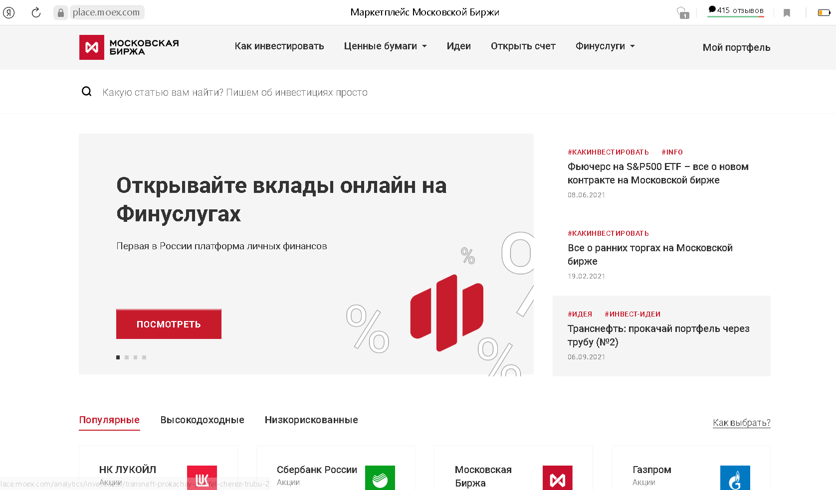Click the date 08.06.2021

pos(586,195)
